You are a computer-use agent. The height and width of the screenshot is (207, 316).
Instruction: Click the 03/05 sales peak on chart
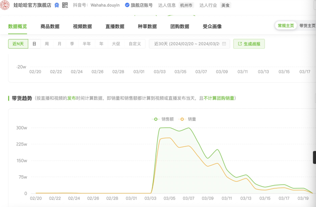(x=169, y=128)
